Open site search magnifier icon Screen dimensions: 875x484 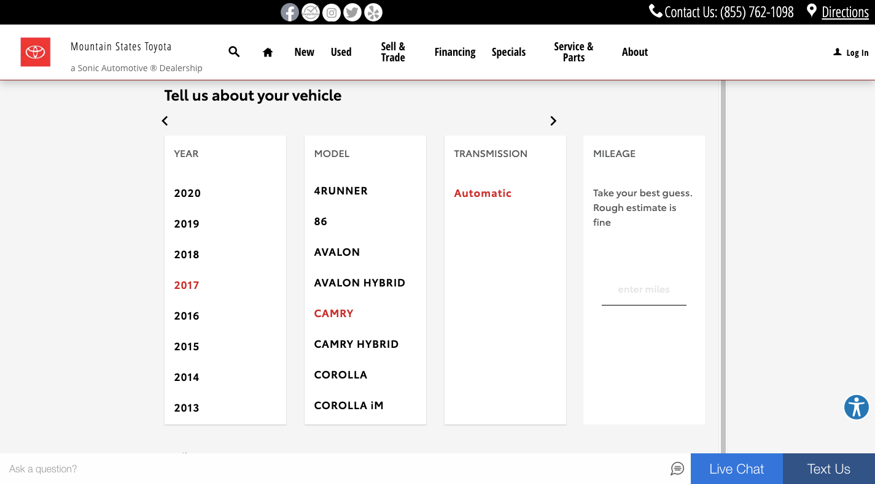234,52
